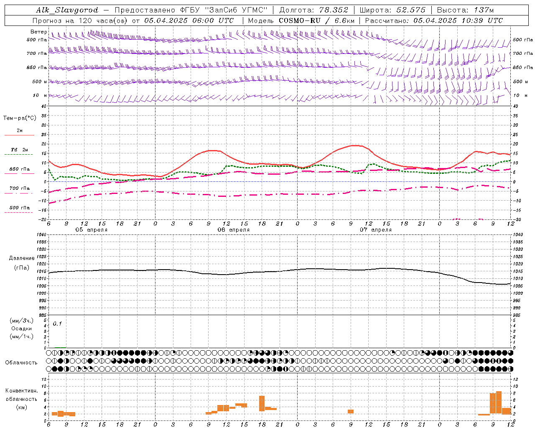This screenshot has height=428, width=535.
Task: Click the model name COSMO-RU / 6.6км
Action: [316, 20]
